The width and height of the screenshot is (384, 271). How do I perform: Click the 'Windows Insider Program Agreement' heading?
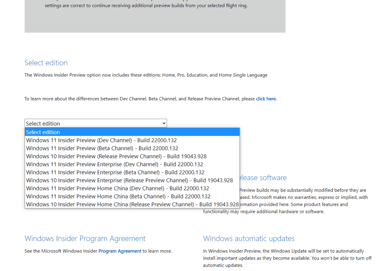click(85, 238)
